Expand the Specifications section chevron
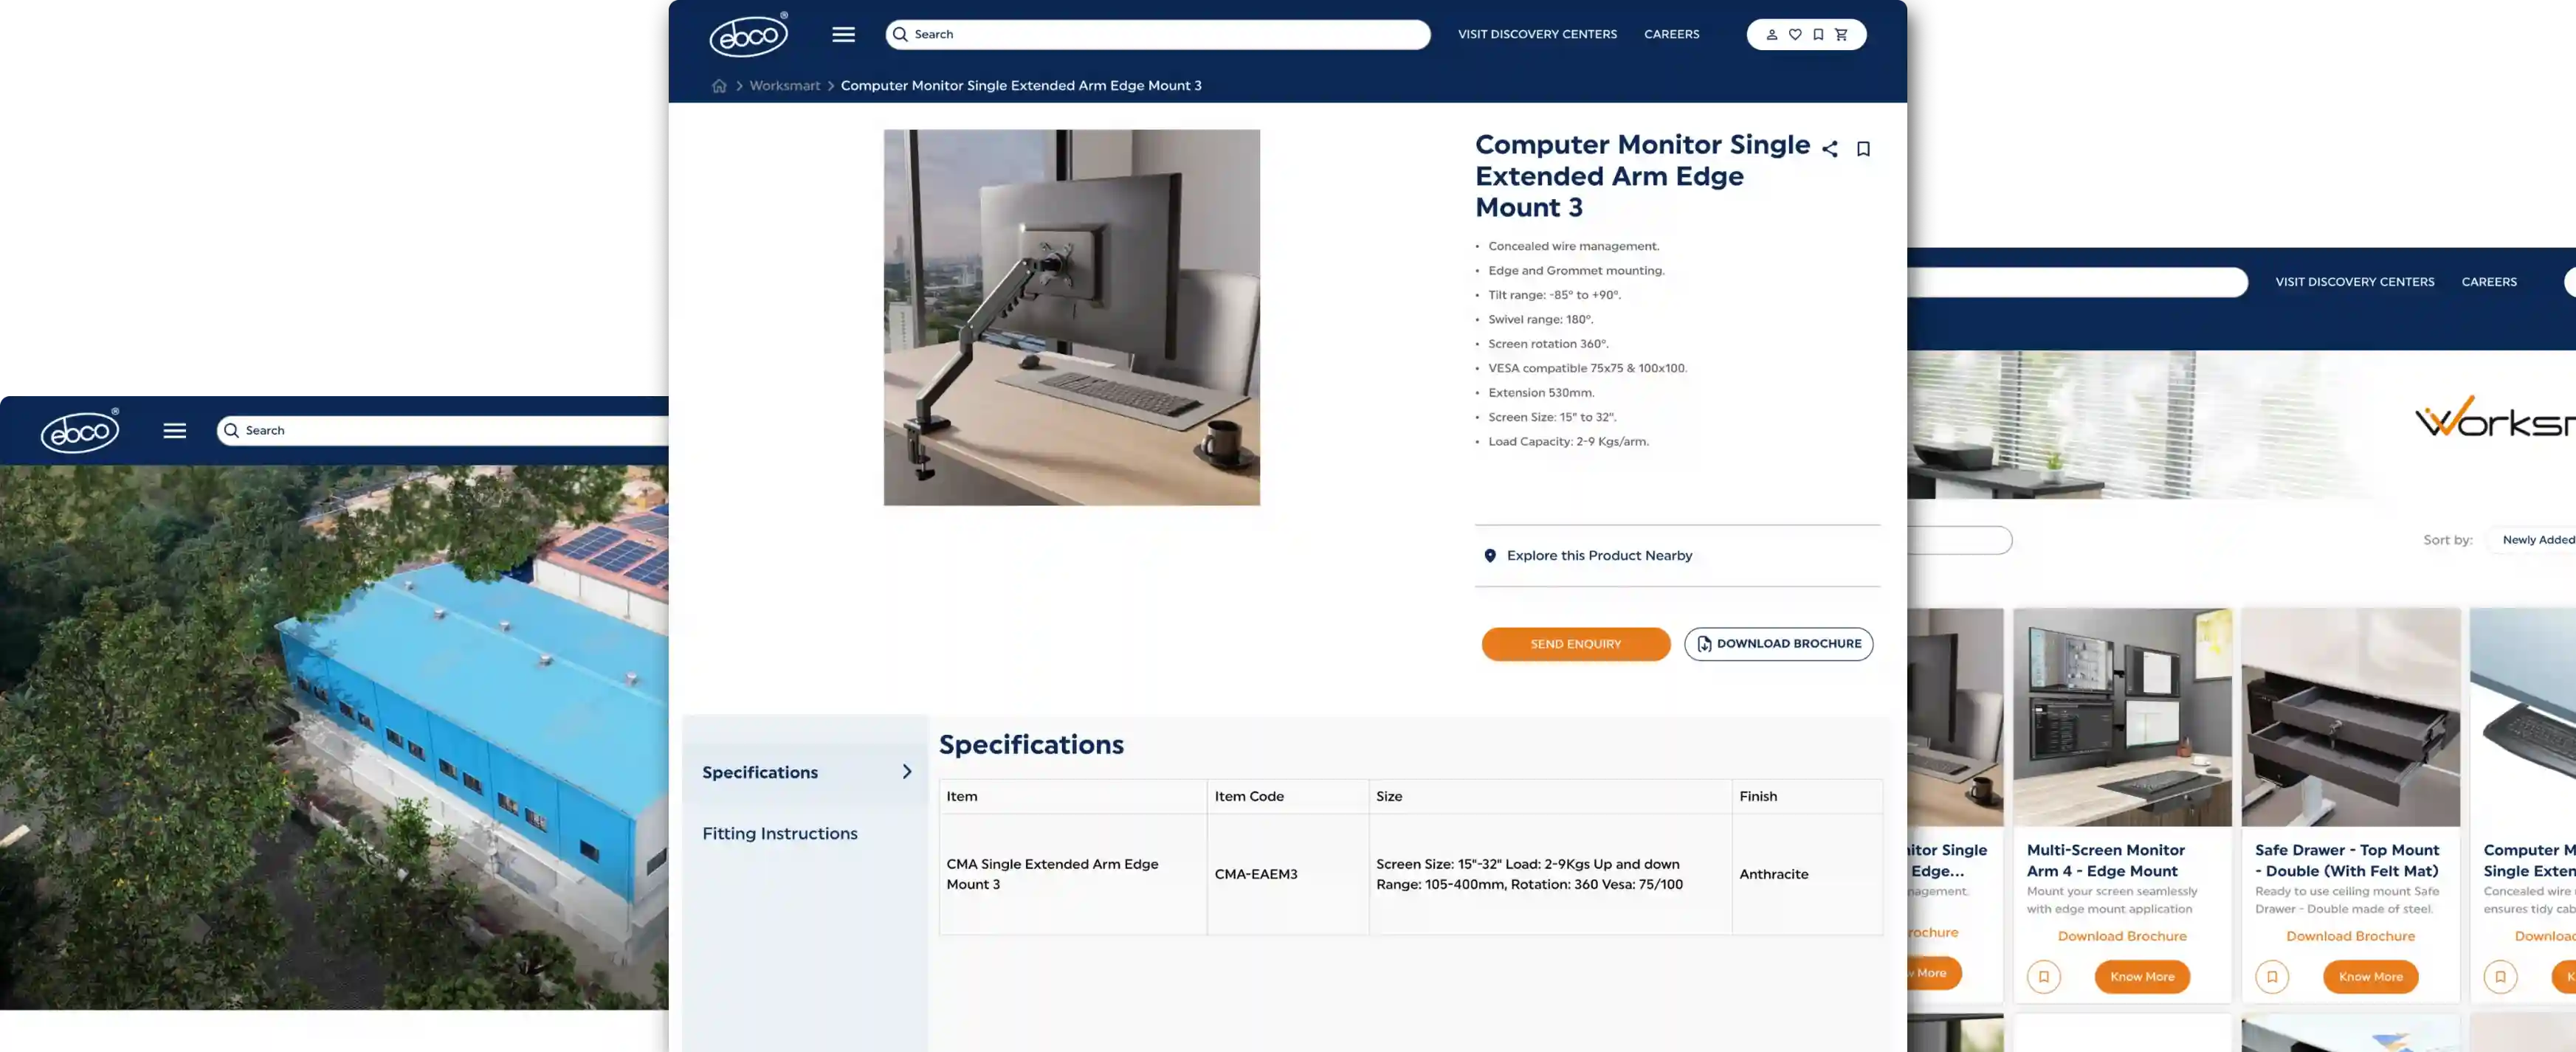 click(906, 771)
